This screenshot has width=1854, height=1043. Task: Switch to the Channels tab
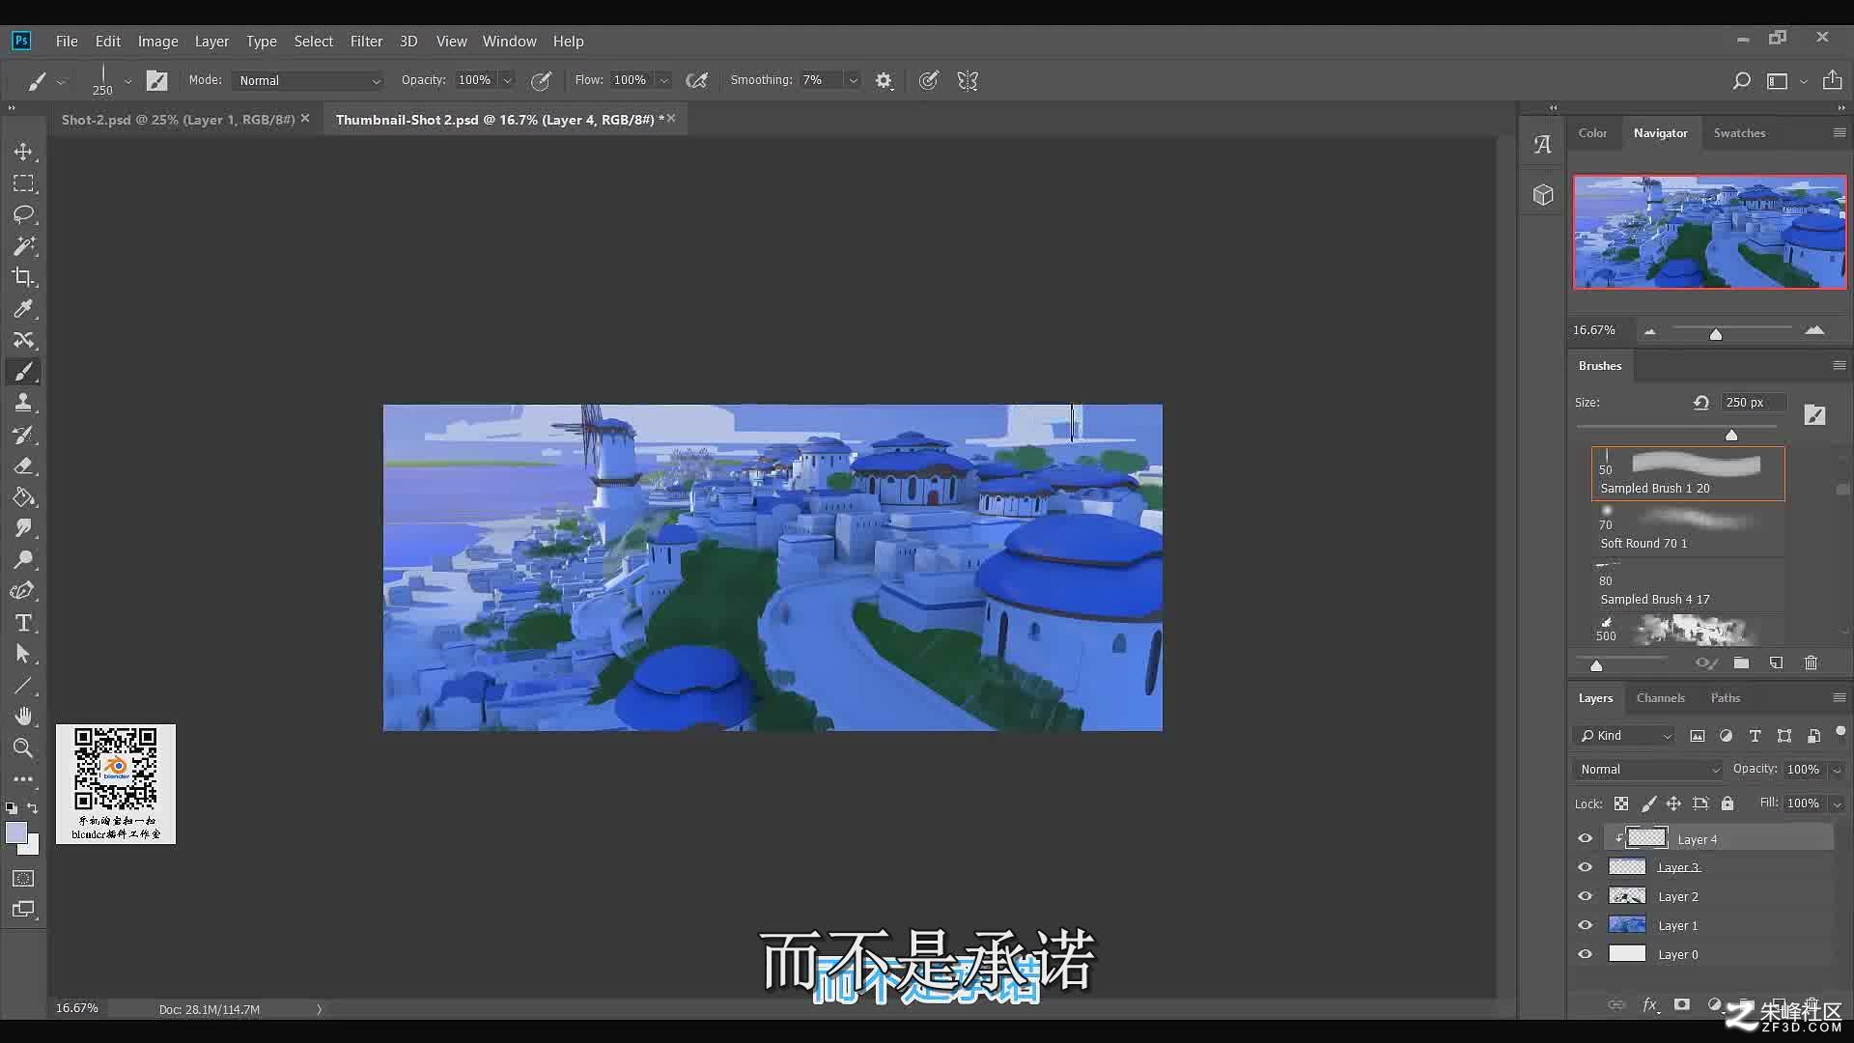coord(1660,697)
